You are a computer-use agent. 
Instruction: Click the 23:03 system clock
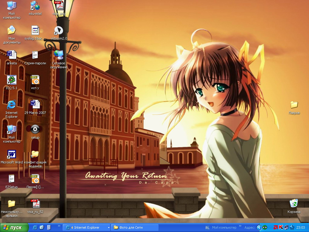pyautogui.click(x=301, y=228)
